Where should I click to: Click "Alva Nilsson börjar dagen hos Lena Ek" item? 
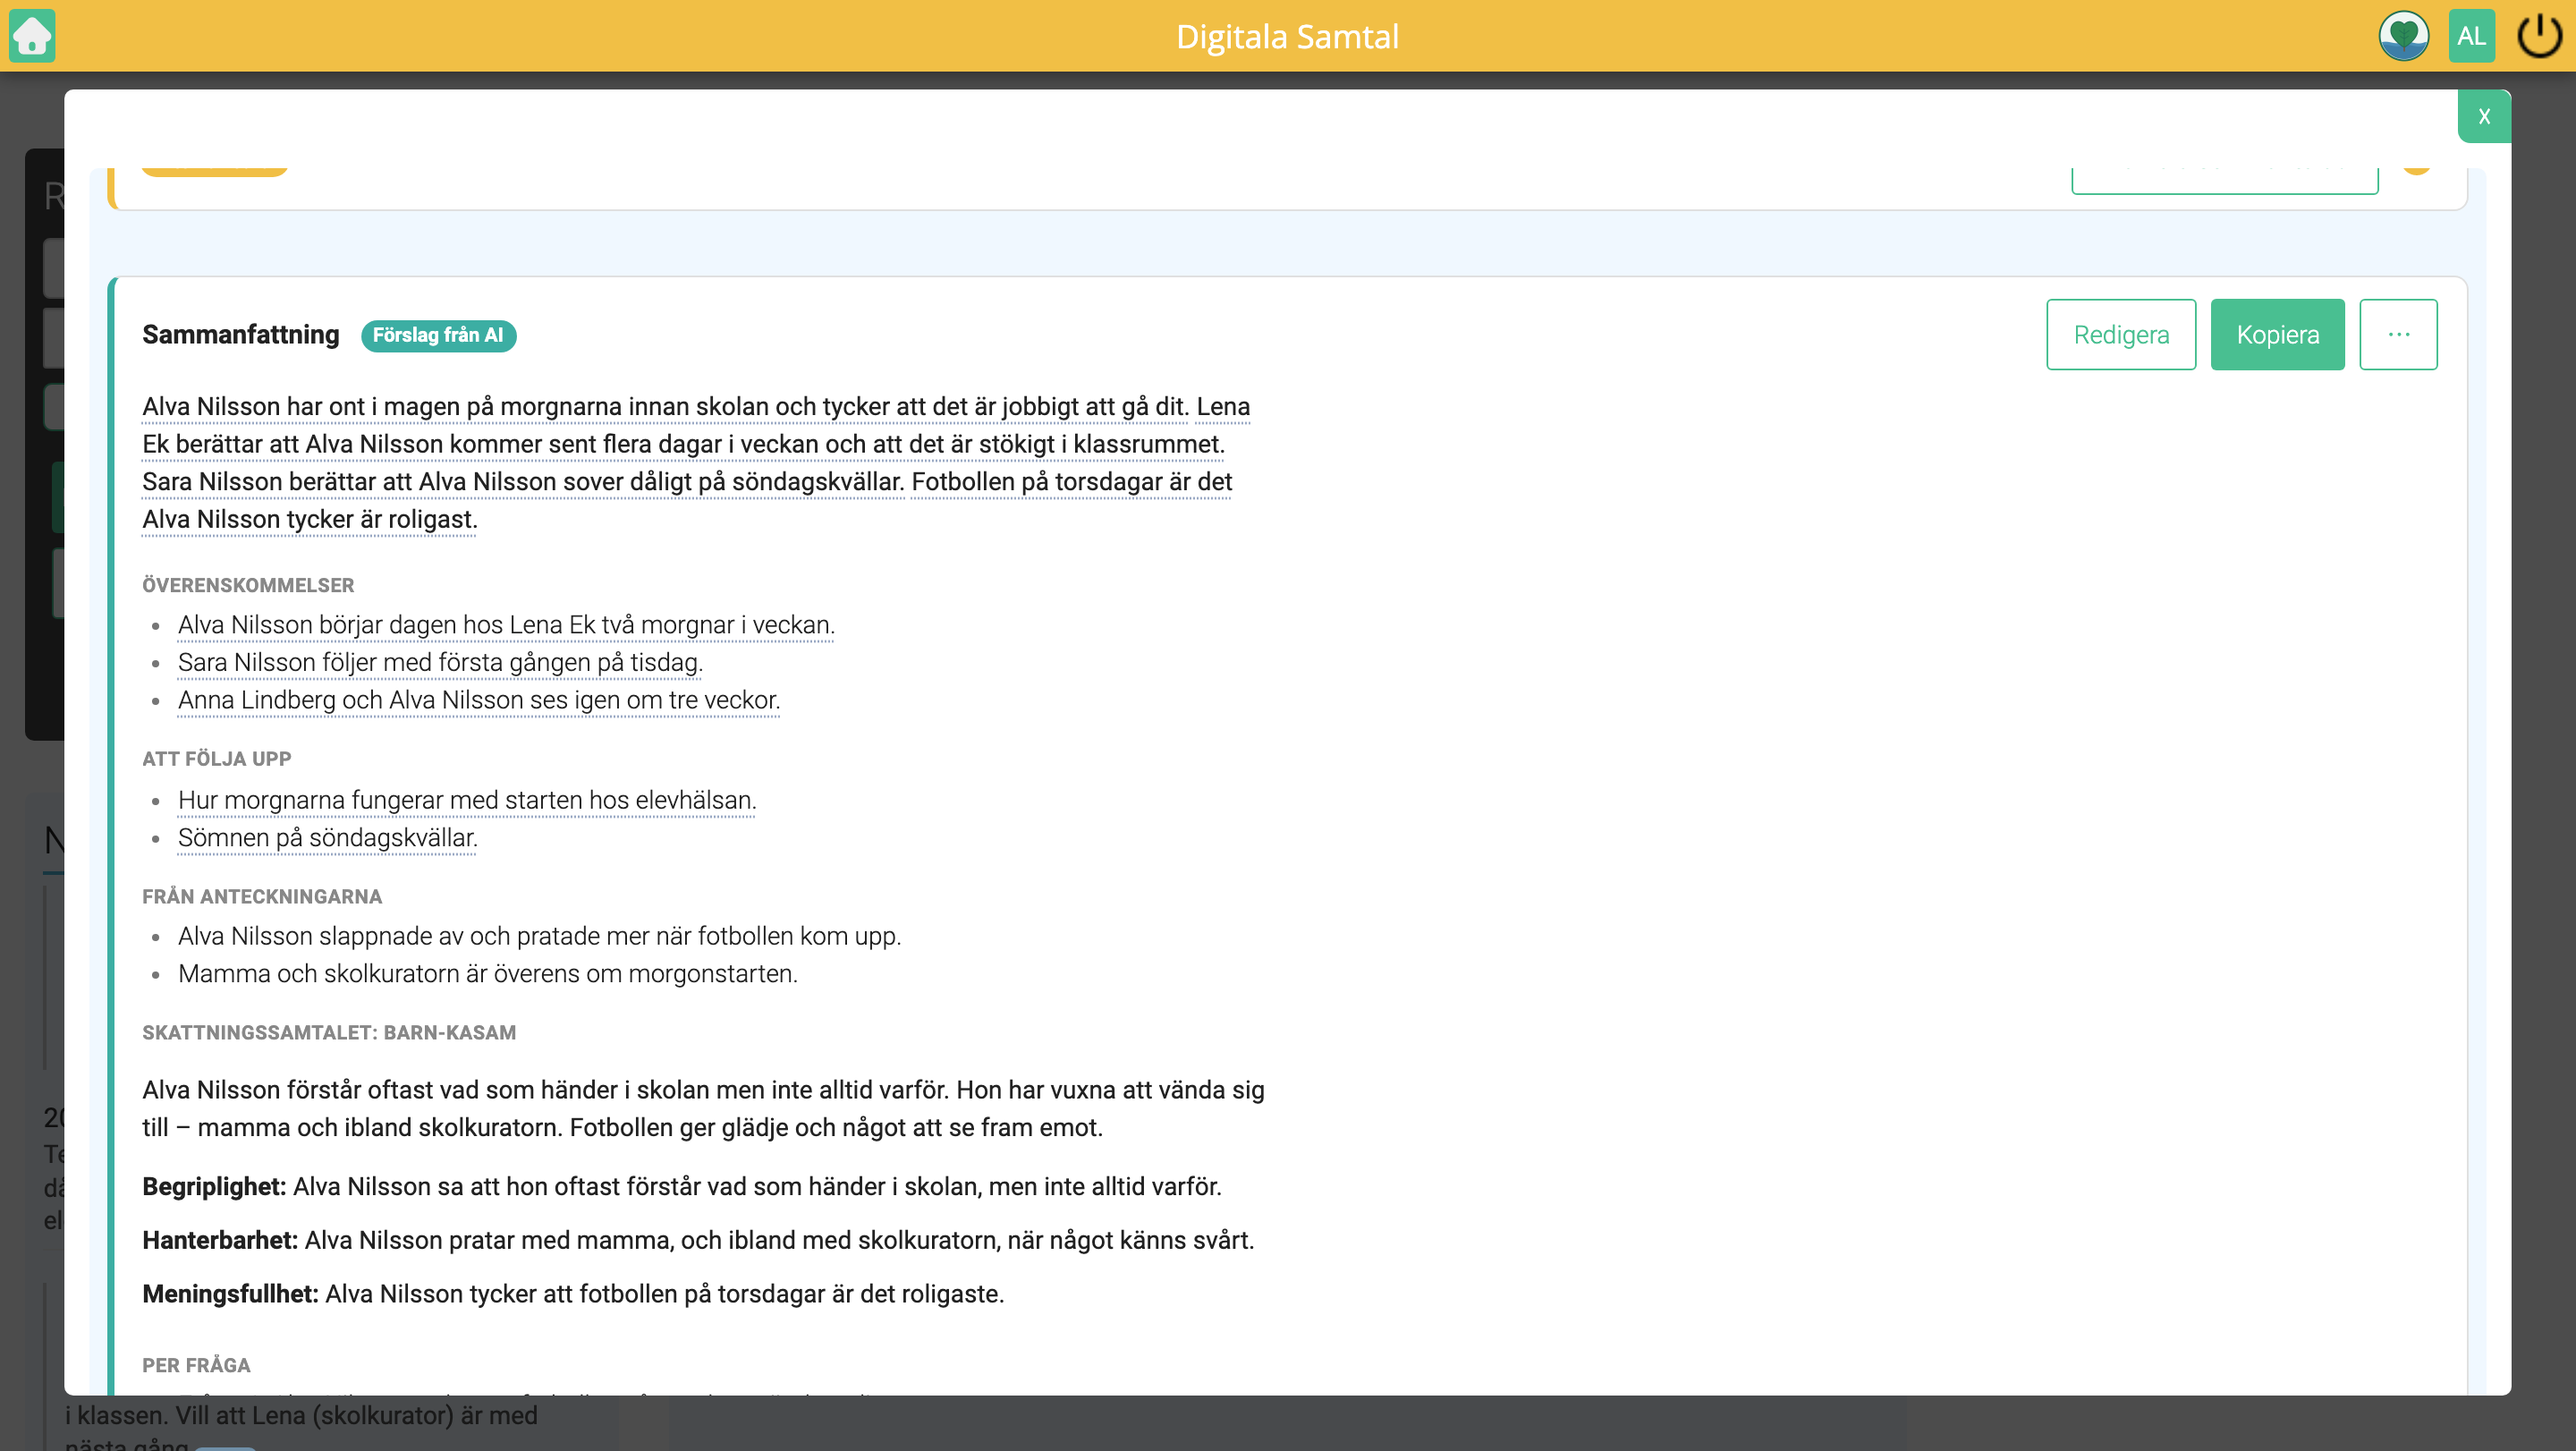[506, 624]
